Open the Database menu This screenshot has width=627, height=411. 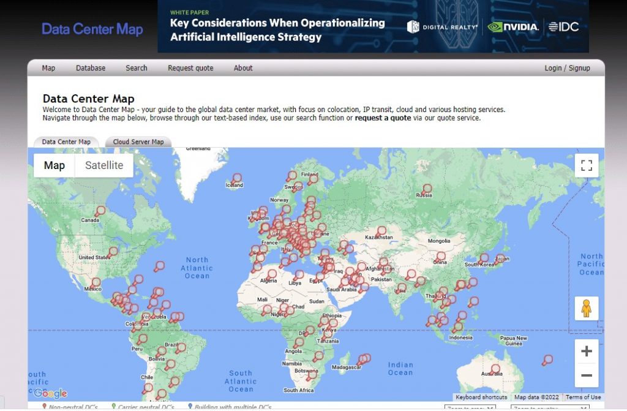90,68
